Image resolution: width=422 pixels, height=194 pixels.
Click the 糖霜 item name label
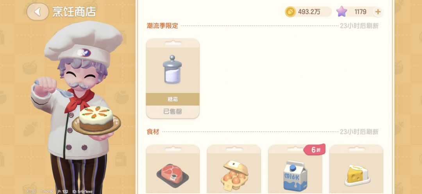pyautogui.click(x=173, y=100)
